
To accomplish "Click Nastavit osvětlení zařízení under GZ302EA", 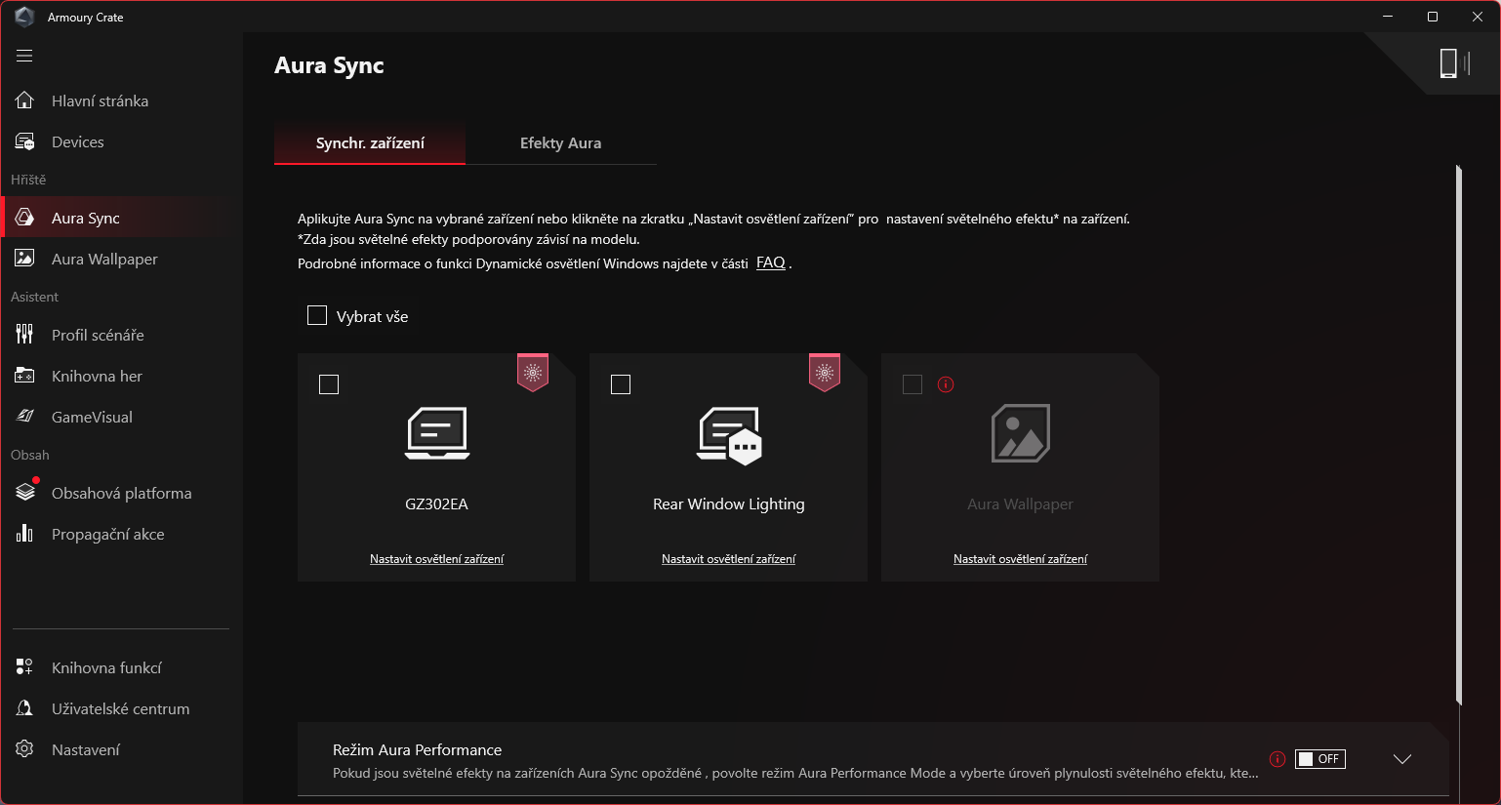I will [x=436, y=559].
